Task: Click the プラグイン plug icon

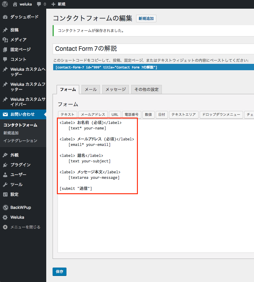Action: [x=5, y=165]
